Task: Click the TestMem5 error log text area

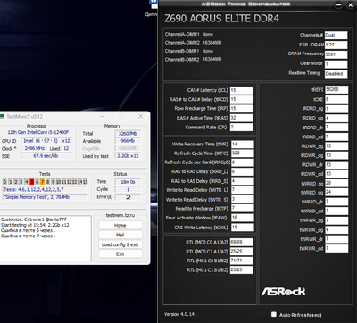Action: click(46, 238)
